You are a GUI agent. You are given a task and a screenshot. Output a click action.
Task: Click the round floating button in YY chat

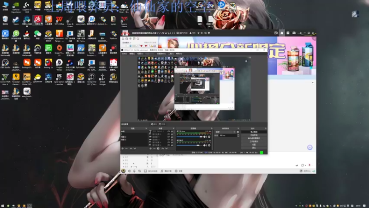pyautogui.click(x=309, y=147)
